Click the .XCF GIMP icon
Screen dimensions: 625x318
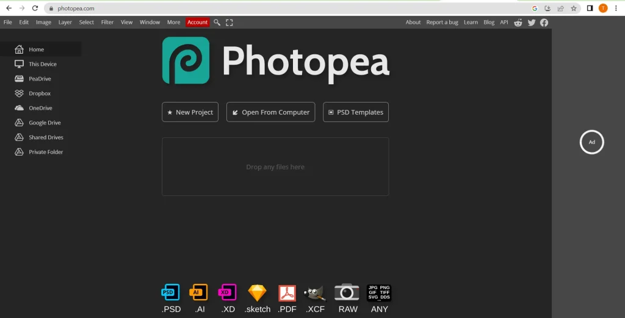(315, 294)
